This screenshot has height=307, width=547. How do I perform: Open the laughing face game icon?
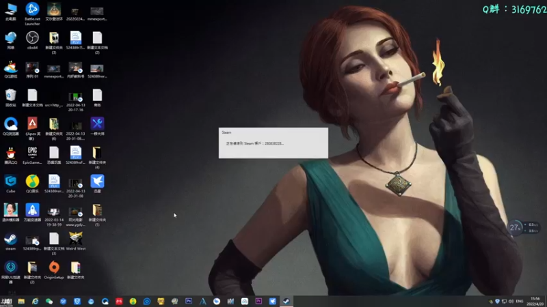[11, 212]
